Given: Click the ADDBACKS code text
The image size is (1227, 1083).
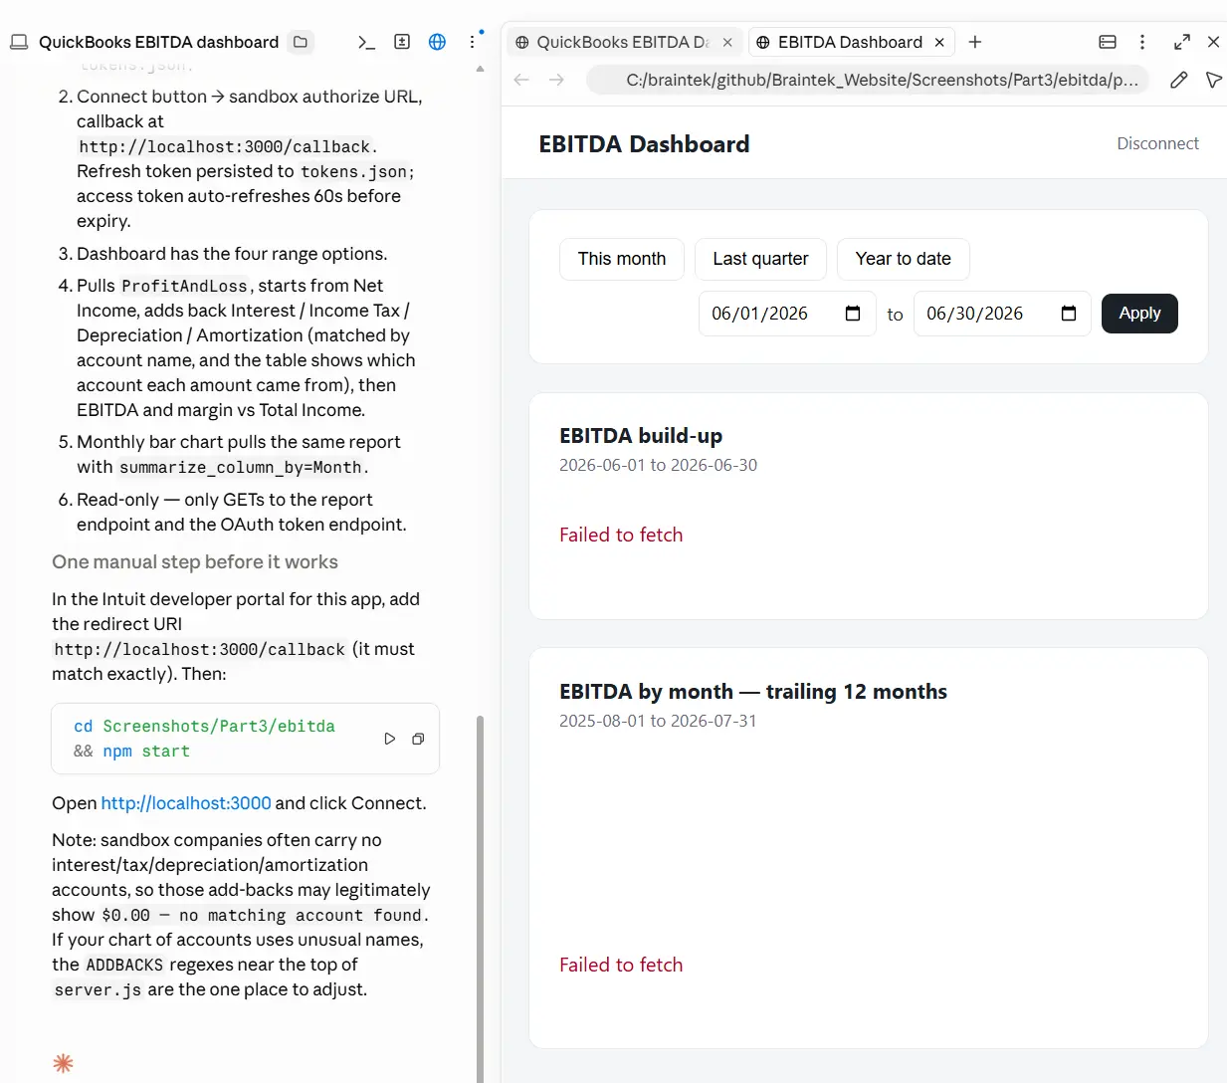Looking at the screenshot, I should coord(124,966).
